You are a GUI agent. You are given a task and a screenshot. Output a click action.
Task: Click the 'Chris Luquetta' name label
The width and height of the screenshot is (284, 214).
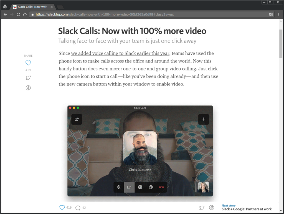coord(140,170)
